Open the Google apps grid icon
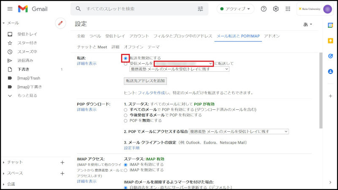Screen dimensions: 338x190 288,9
